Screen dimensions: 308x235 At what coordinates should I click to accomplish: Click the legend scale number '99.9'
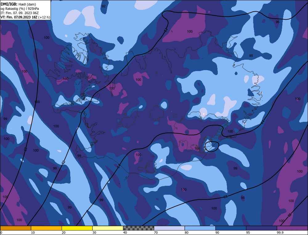[280, 233]
